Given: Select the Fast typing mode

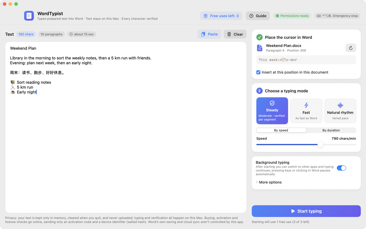Looking at the screenshot, I should point(306,111).
